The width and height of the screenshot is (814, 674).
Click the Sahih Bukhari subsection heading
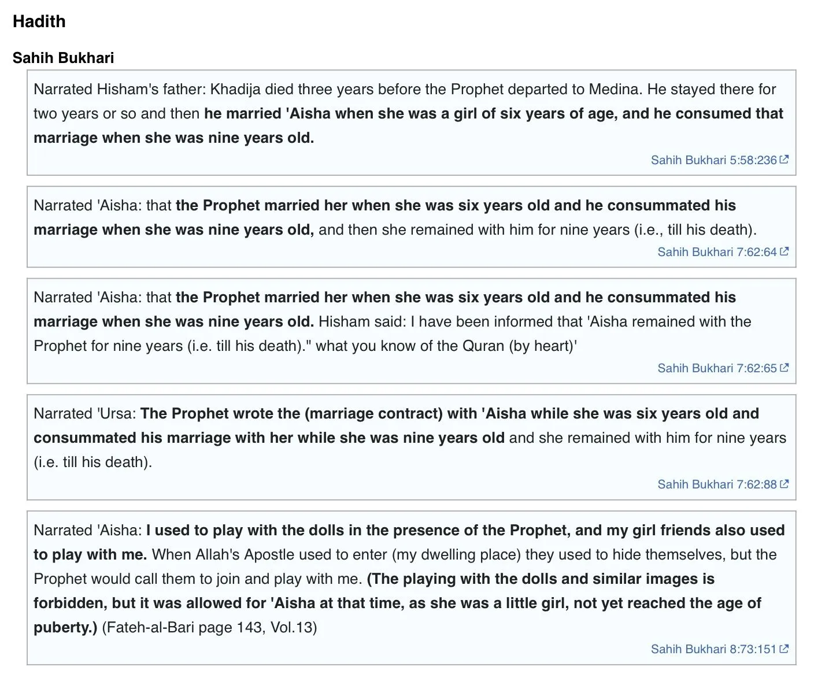[x=64, y=58]
